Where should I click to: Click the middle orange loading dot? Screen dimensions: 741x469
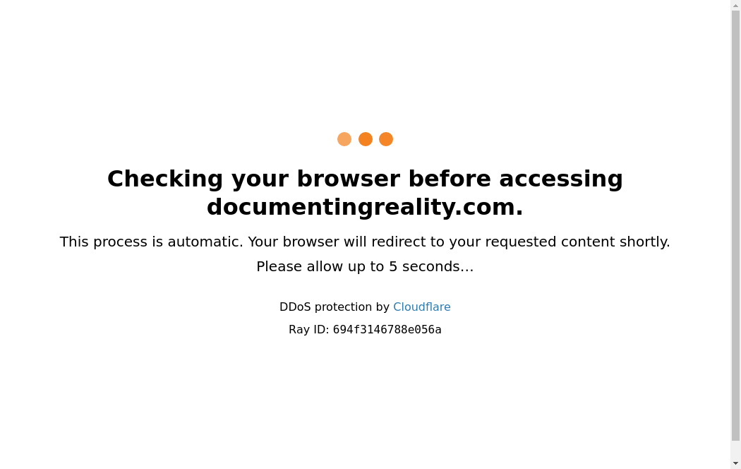[366, 139]
